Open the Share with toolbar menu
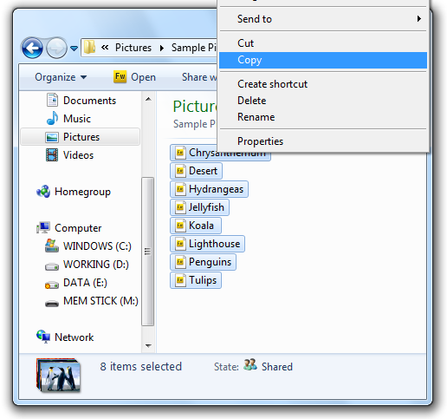Viewport: 447px width, 419px height. pyautogui.click(x=199, y=77)
